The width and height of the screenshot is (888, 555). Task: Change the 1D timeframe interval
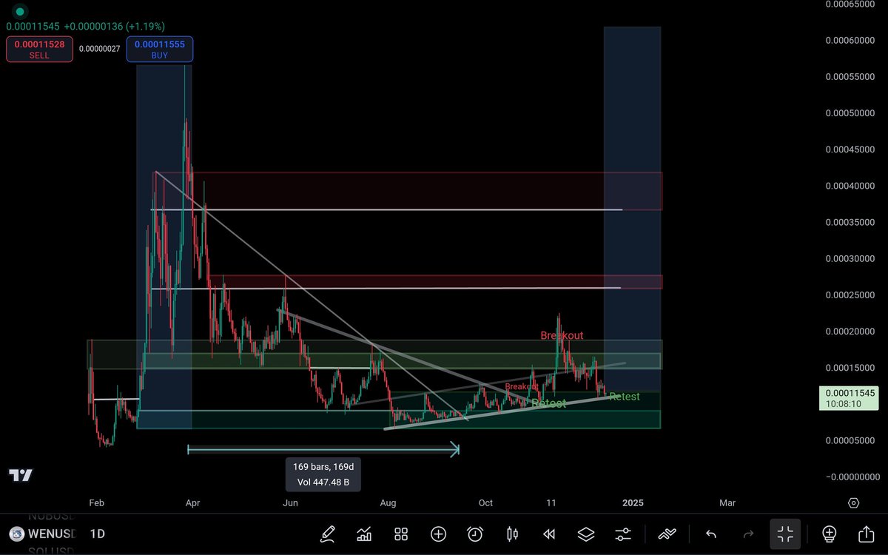(x=97, y=534)
